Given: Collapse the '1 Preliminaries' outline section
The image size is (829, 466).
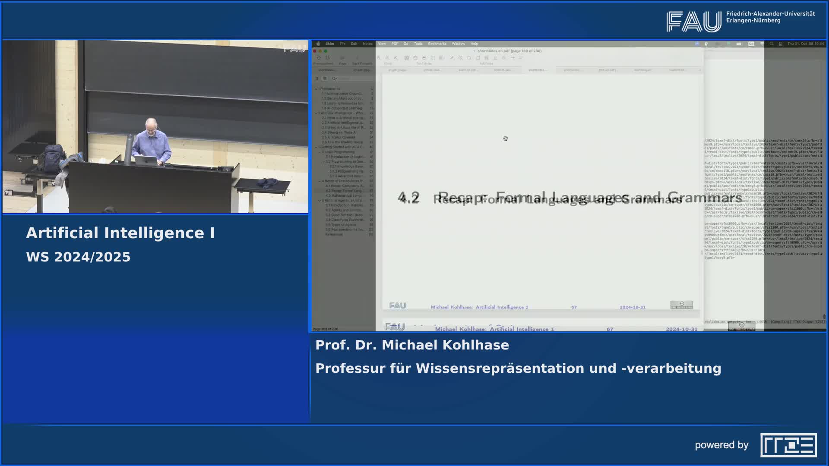Looking at the screenshot, I should pos(316,89).
